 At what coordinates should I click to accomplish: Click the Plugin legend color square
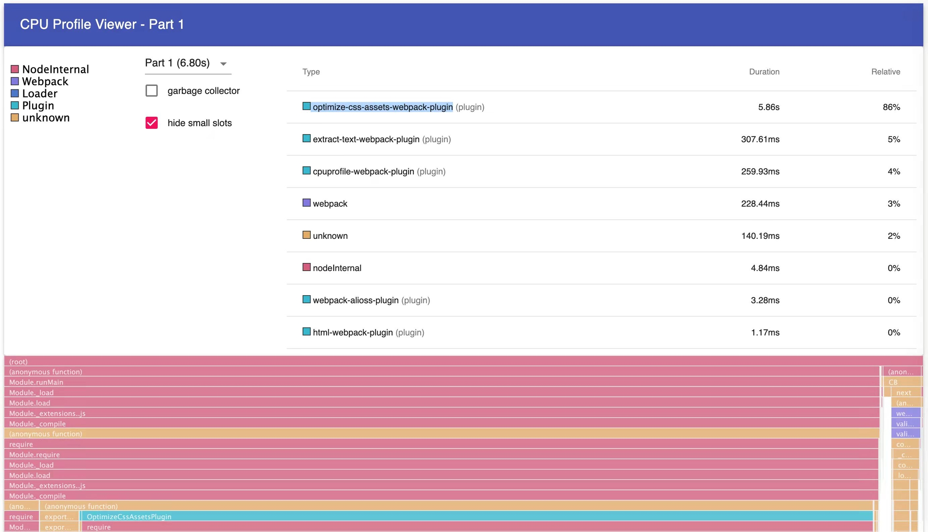pos(15,106)
